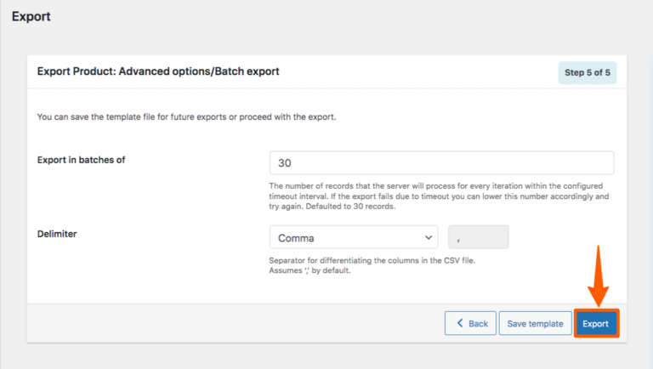Screen dimensions: 653x369
Task: Open the Comma delimiter dropdown
Action: pos(353,237)
